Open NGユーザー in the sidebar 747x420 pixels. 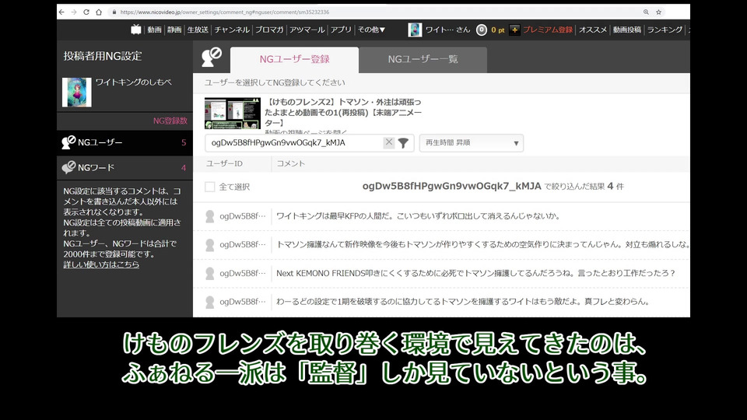[x=124, y=142]
